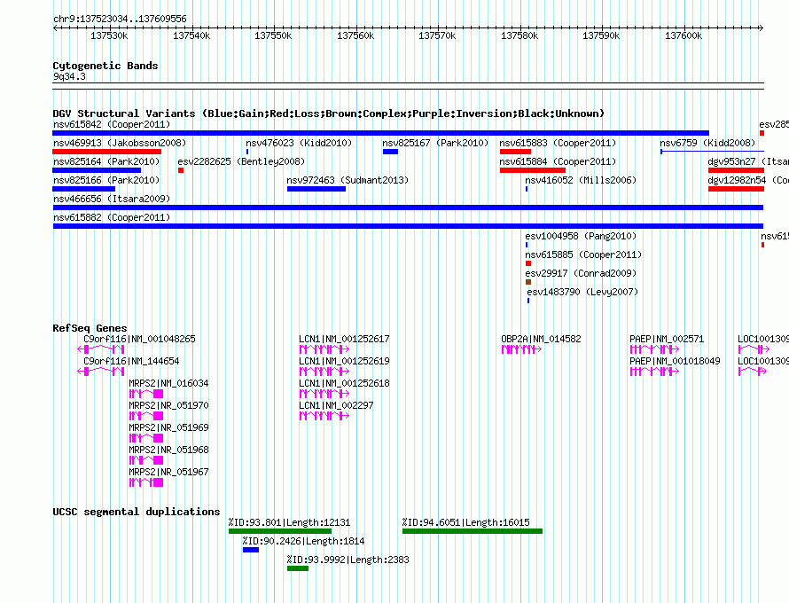789x603 pixels.
Task: Open C9orf116|NM_001048265 gene glyph
Action: pos(101,349)
